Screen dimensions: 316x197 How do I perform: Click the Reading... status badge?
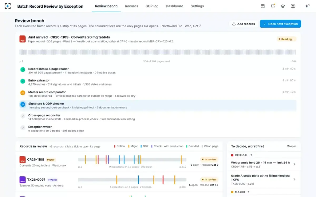[286, 39]
